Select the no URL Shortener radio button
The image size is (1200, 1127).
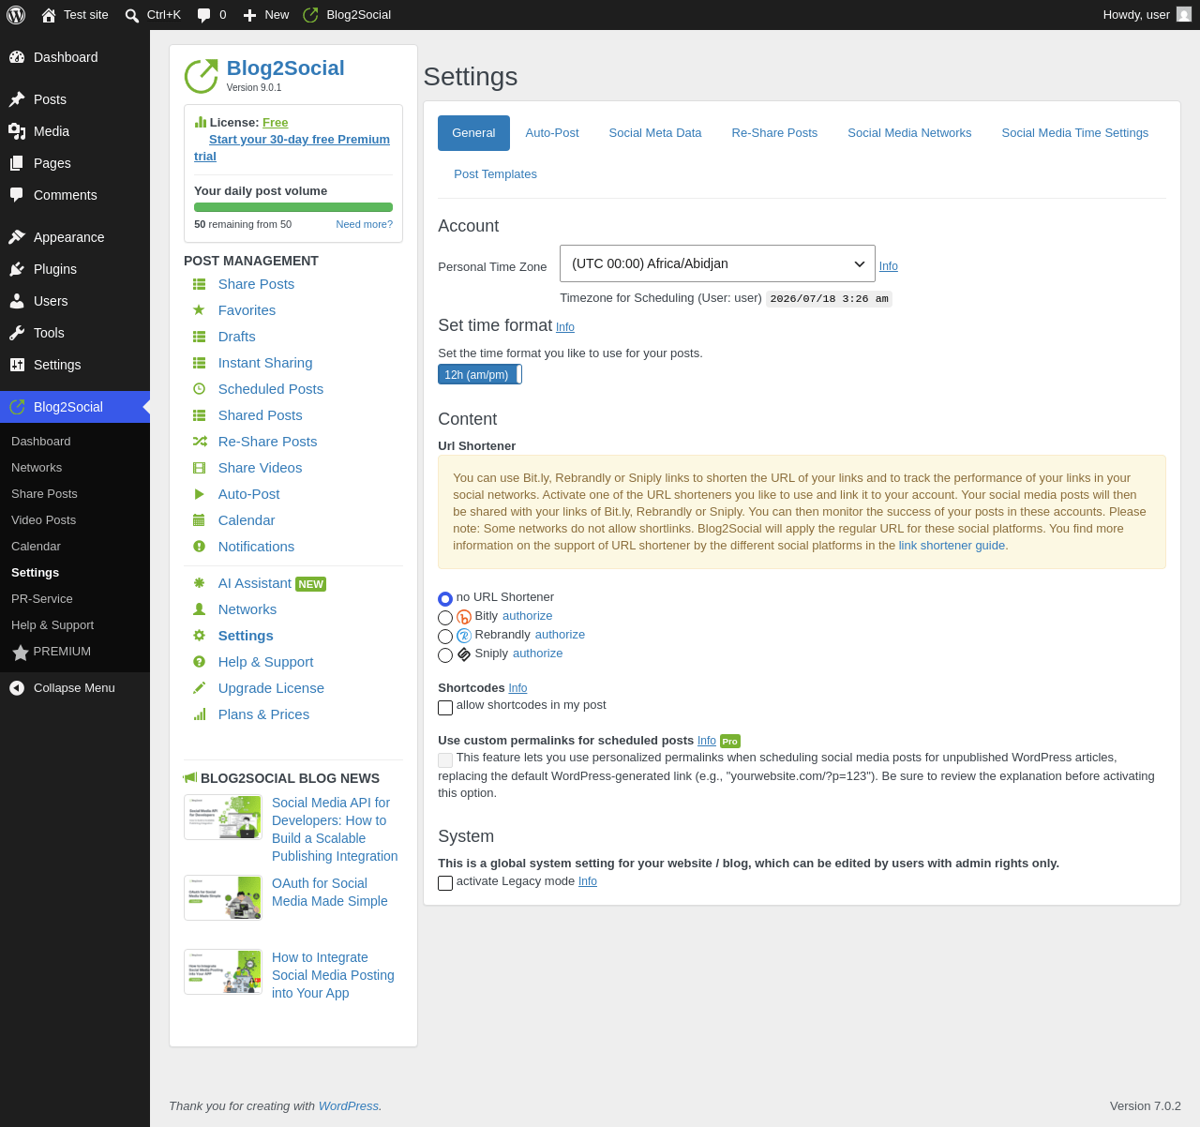tap(445, 599)
